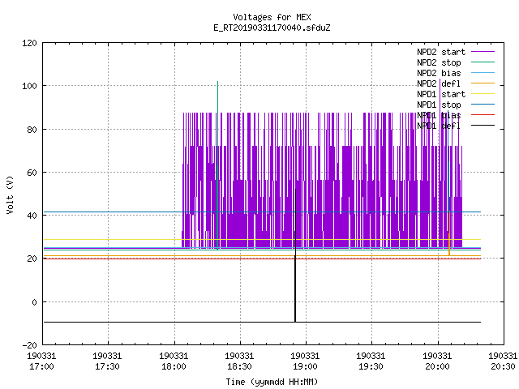The width and height of the screenshot is (519, 389).
Task: Click the 190331 18:30 time tick label
Action: pyautogui.click(x=239, y=361)
